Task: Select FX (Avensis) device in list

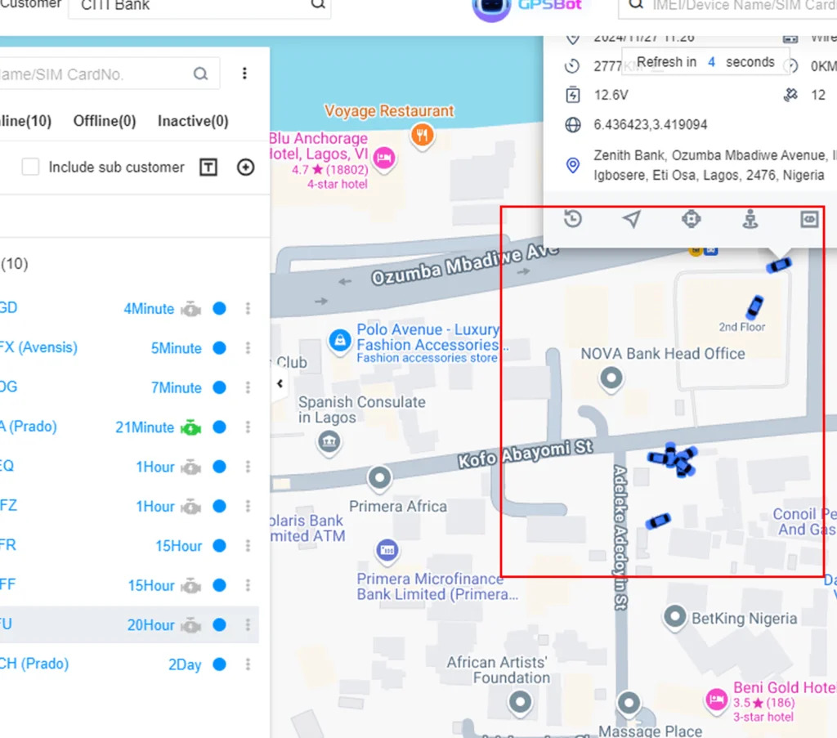Action: pyautogui.click(x=38, y=347)
